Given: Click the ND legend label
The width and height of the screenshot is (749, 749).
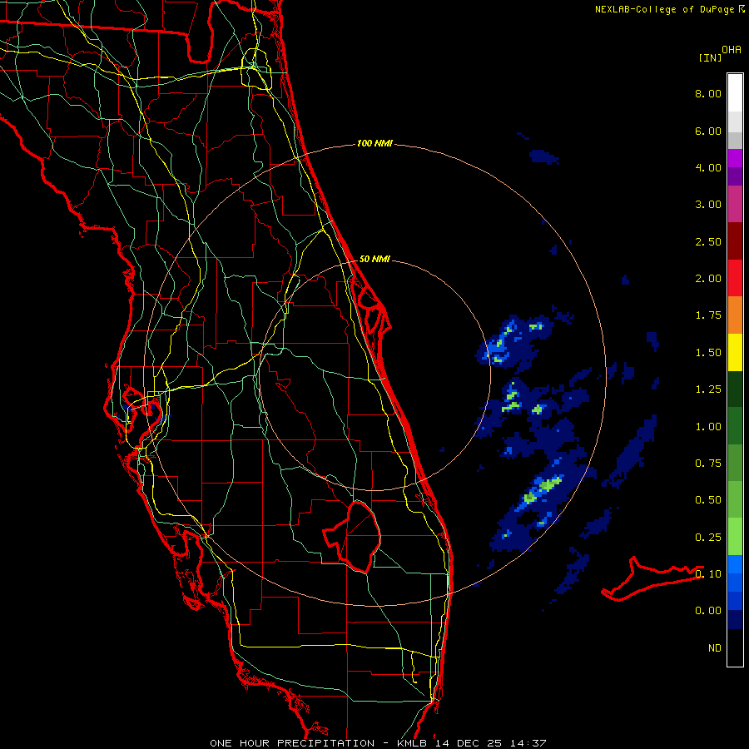Looking at the screenshot, I should pos(715,648).
